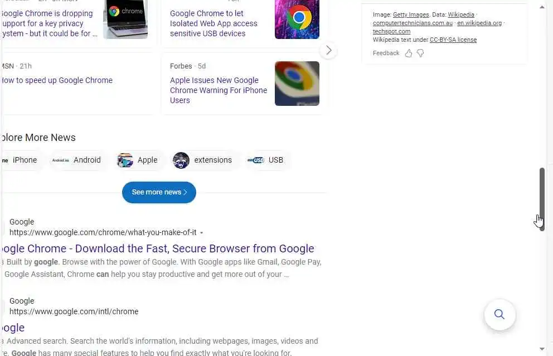Click the Google site name above what-you-make-of-it URL
Image resolution: width=553 pixels, height=356 pixels.
22,222
